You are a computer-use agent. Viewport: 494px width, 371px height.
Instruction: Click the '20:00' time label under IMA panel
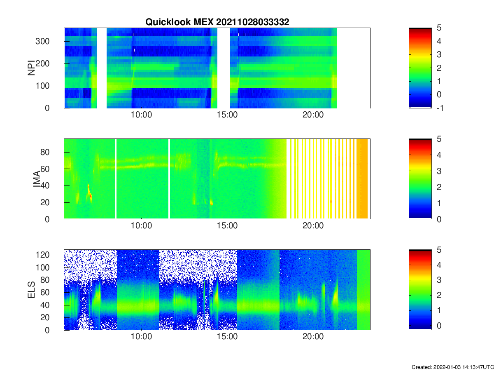[x=313, y=226]
